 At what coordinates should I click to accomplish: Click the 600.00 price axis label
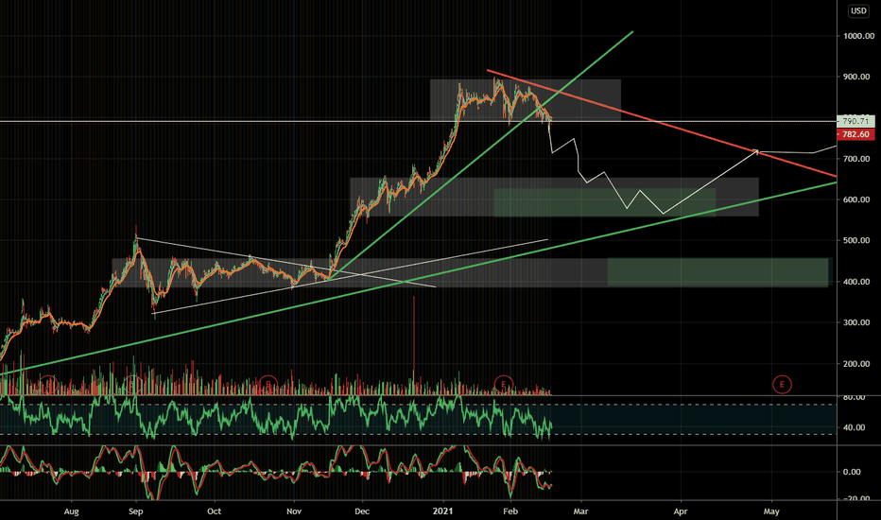click(x=856, y=200)
